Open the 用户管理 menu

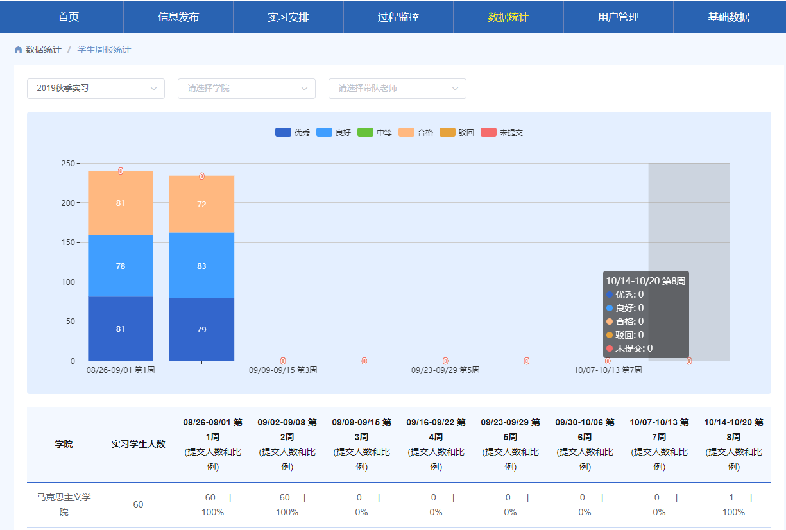(x=619, y=17)
